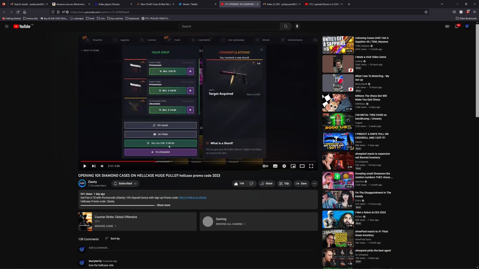Open the MartyMcFly commenter name
Image resolution: width=479 pixels, height=269 pixels.
coord(95,261)
